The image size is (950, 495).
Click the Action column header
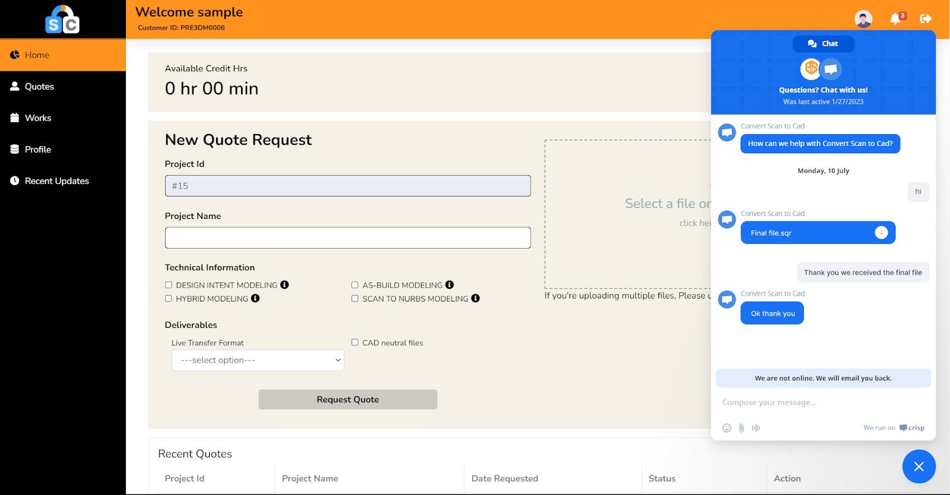pos(787,478)
